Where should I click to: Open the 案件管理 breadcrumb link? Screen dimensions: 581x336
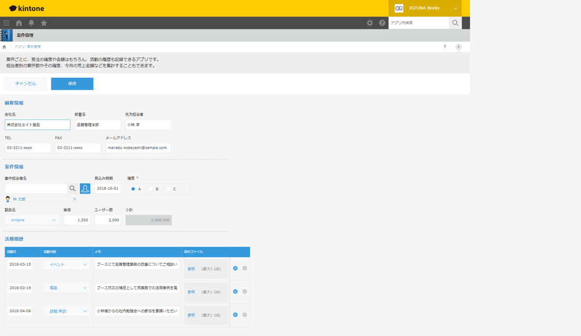tap(34, 46)
